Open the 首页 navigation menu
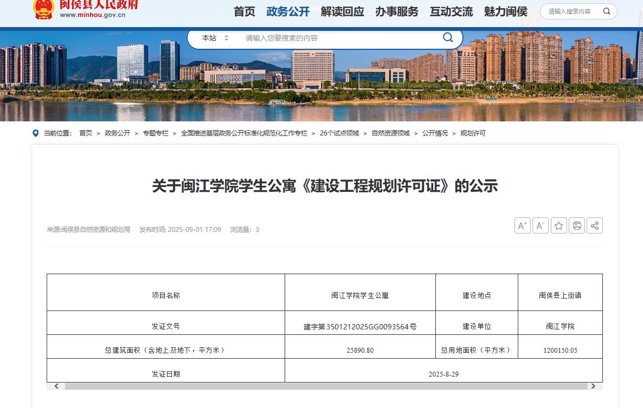The height and width of the screenshot is (408, 643). coord(245,11)
